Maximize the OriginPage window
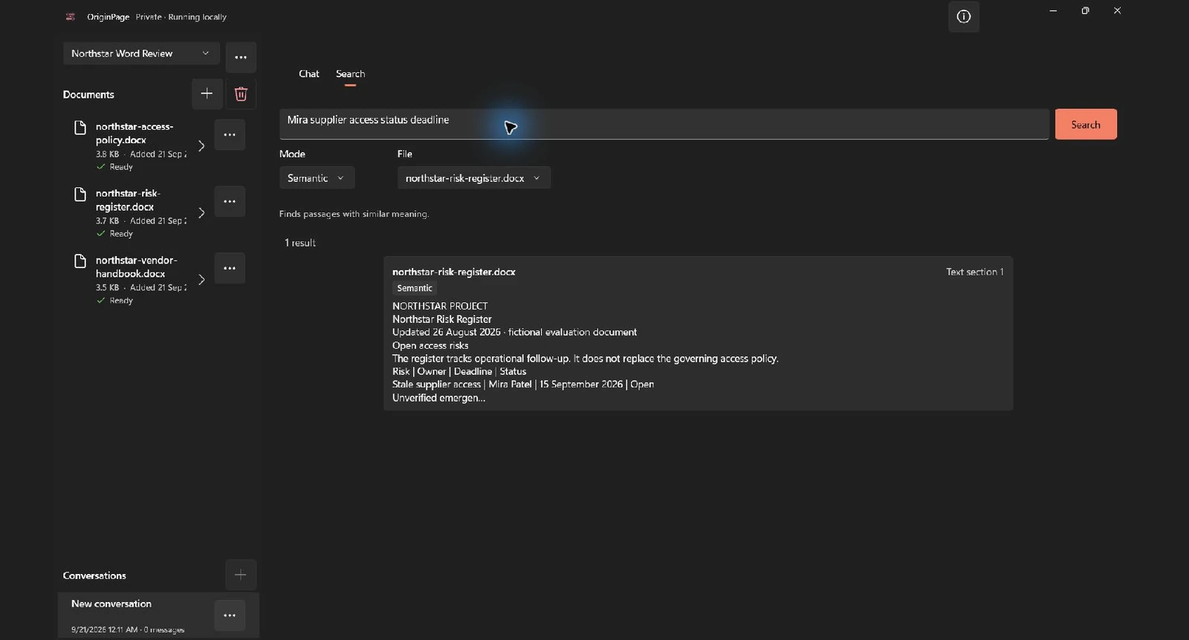The image size is (1189, 640). point(1085,10)
